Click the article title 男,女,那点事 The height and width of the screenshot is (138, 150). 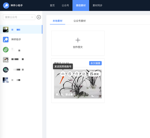click(x=64, y=95)
